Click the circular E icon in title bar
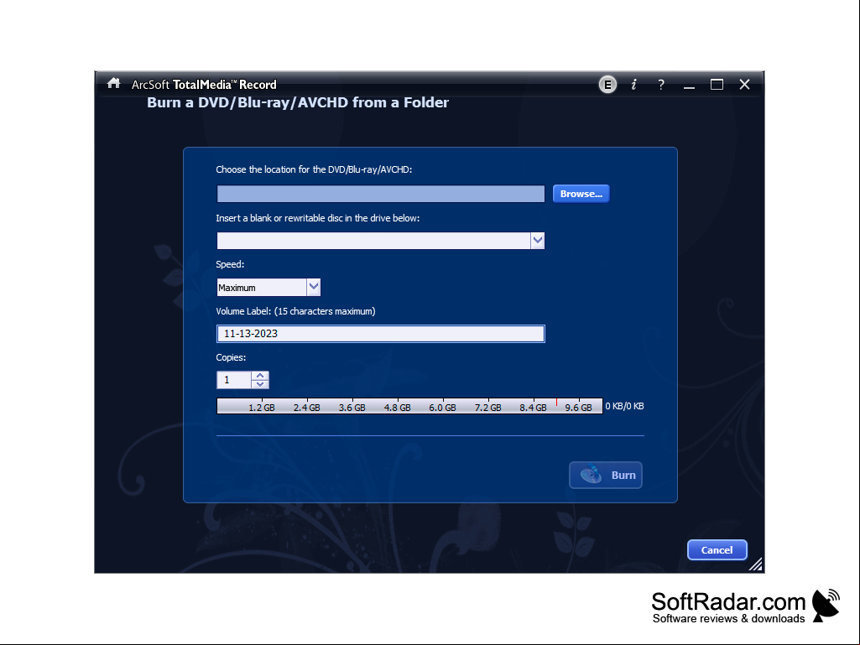 point(607,85)
